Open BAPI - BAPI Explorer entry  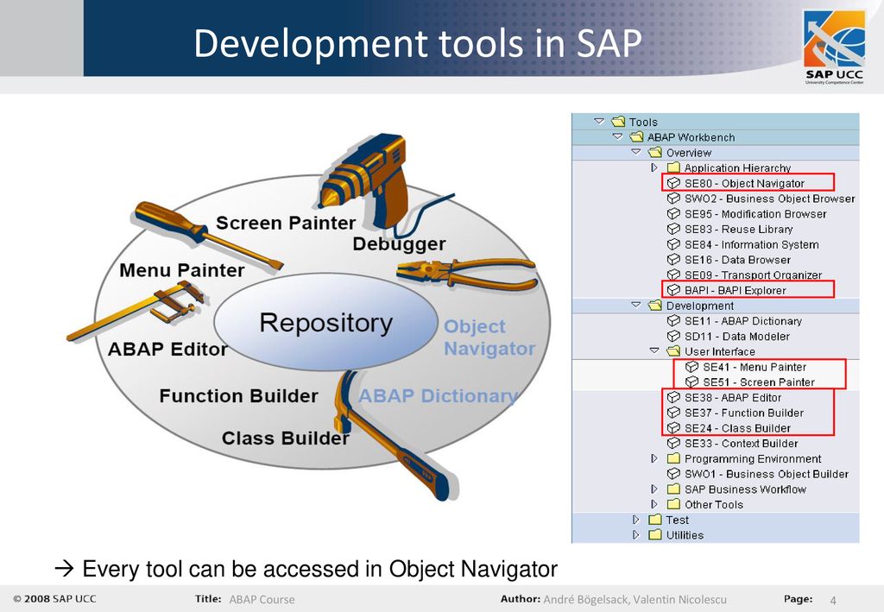pos(736,290)
